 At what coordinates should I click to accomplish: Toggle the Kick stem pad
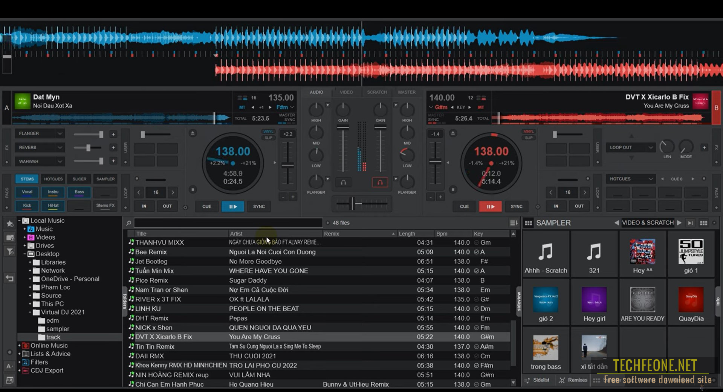click(x=27, y=206)
